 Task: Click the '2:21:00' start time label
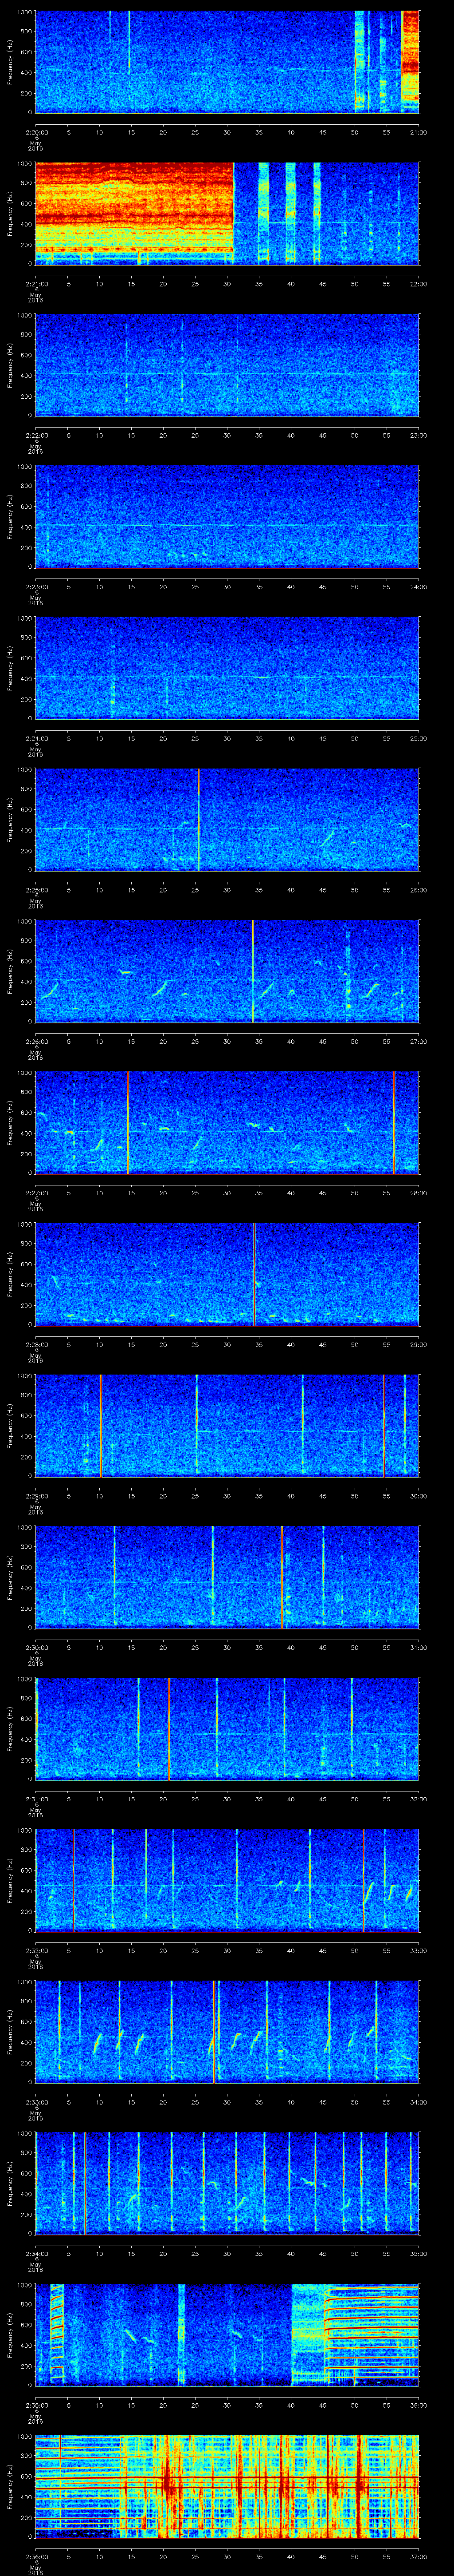(36, 284)
